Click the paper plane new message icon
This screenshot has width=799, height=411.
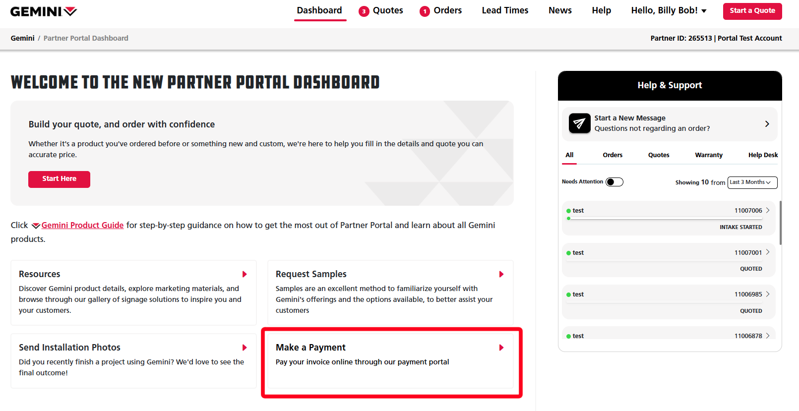(x=579, y=123)
